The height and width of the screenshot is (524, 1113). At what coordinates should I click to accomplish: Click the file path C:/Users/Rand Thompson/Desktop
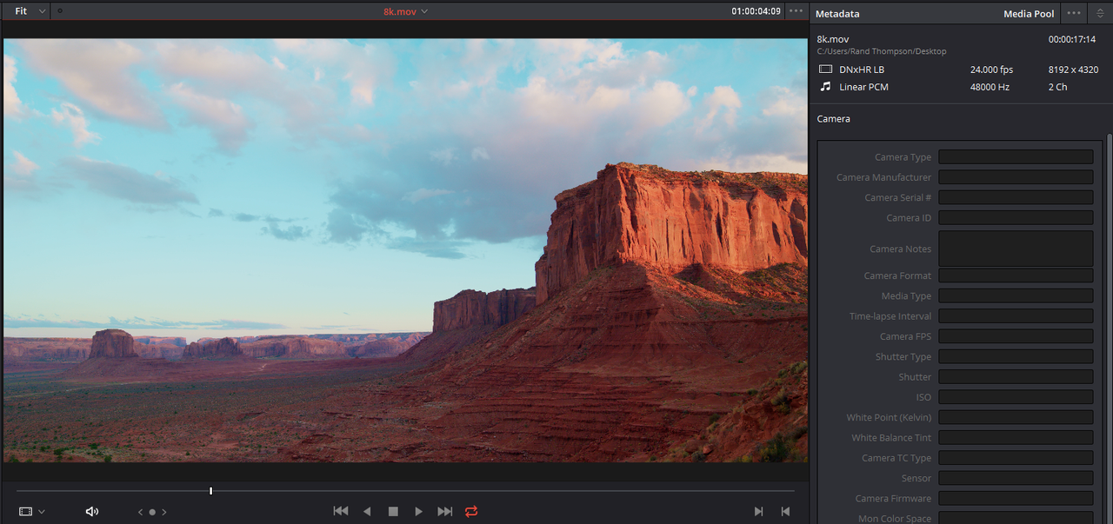point(882,52)
